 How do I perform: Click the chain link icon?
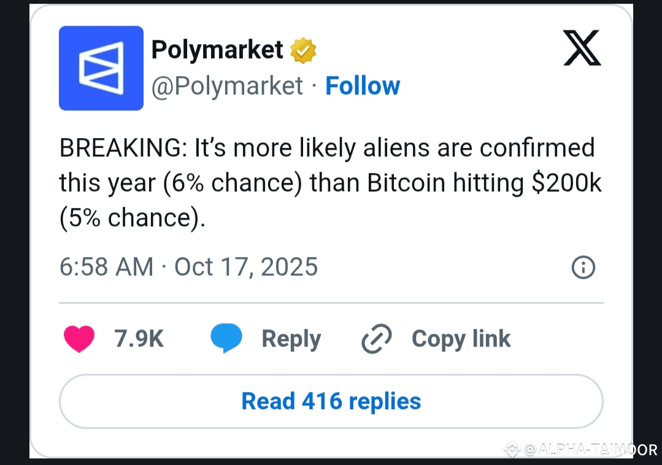point(377,339)
